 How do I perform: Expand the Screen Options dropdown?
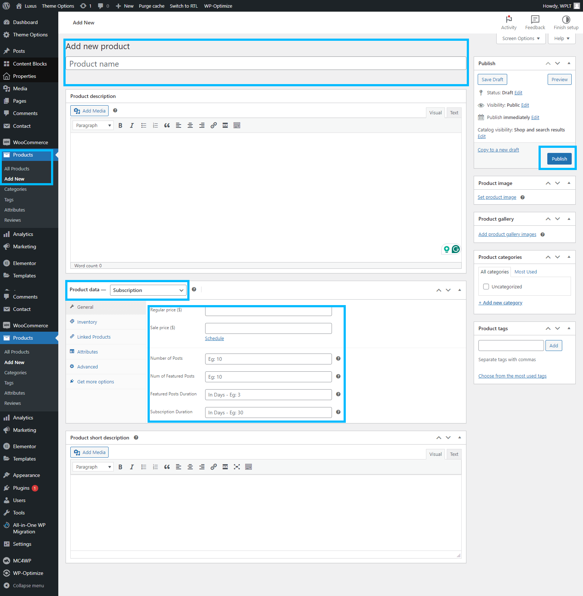(521, 39)
